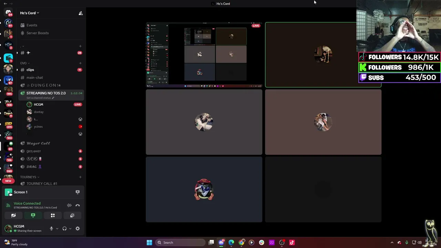
Task: Mute the microphone in the user panel
Action: point(51,228)
